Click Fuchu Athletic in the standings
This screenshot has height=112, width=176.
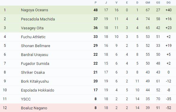[33, 37]
